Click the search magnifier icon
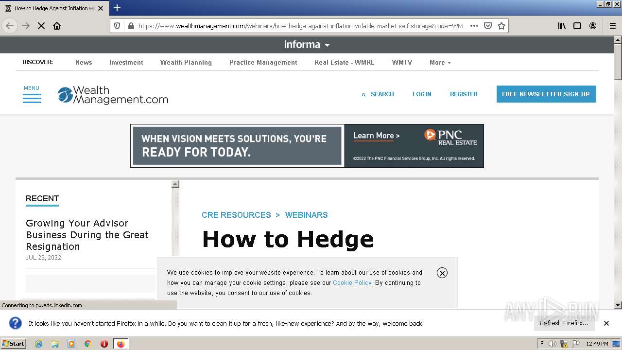Screen dimensions: 622x350 tap(363, 95)
